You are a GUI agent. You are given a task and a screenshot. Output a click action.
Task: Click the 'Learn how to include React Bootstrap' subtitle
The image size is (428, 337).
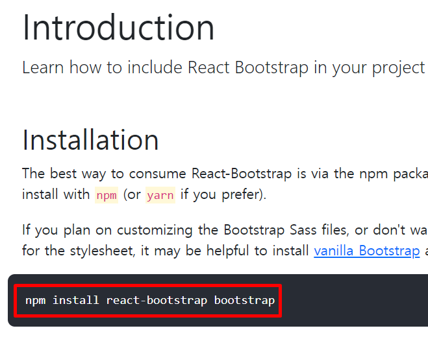click(225, 67)
